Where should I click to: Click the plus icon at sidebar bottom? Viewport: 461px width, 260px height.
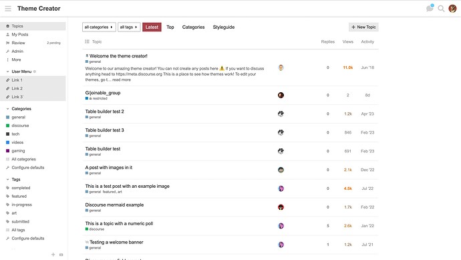click(x=53, y=255)
